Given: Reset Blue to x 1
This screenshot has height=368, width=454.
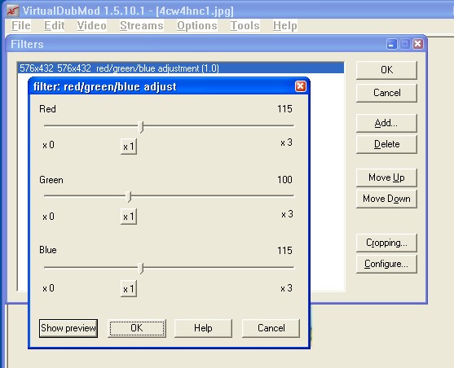Looking at the screenshot, I should pyautogui.click(x=129, y=289).
